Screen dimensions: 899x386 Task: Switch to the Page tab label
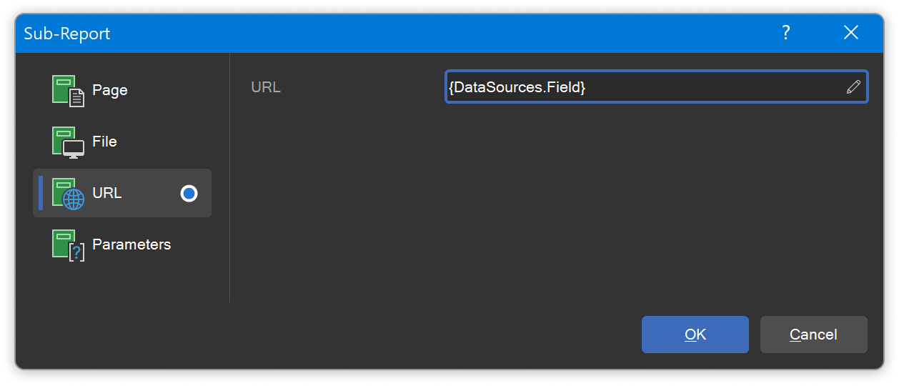110,91
